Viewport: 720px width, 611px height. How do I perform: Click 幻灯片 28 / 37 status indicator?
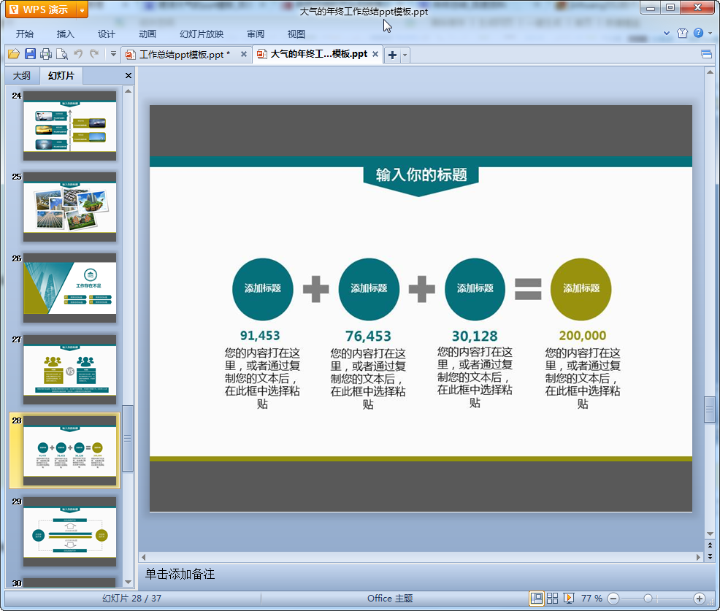(x=131, y=598)
